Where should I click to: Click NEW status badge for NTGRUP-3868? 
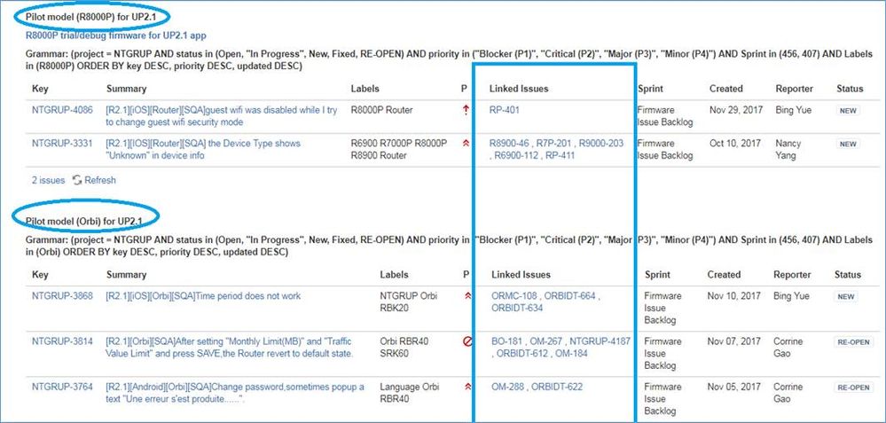(x=846, y=296)
